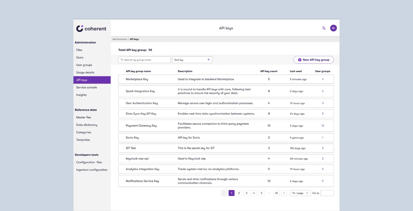Screen dimensions: 413x211
Task: Open the Sonic Key row
Action: click(x=226, y=138)
